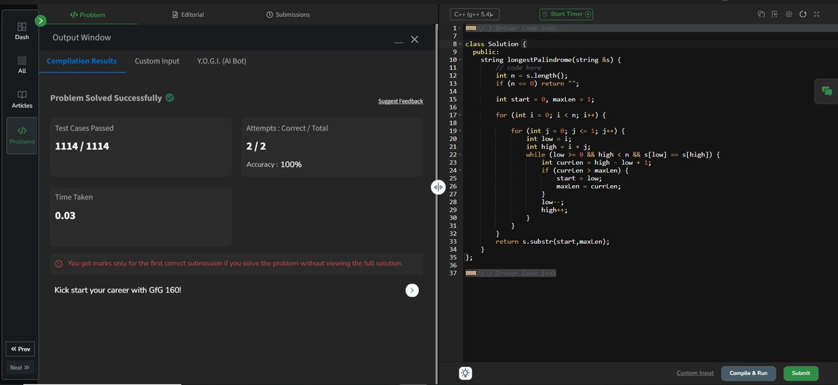838x385 pixels.
Task: Click the 'if (n == 0) return' code line
Action: pos(538,83)
